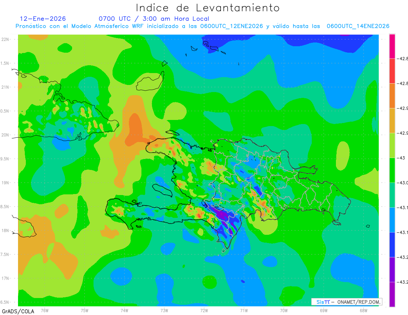Viewport: 408px width, 315px height.
Task: Click the red swatch in the color scale
Action: 392,71
